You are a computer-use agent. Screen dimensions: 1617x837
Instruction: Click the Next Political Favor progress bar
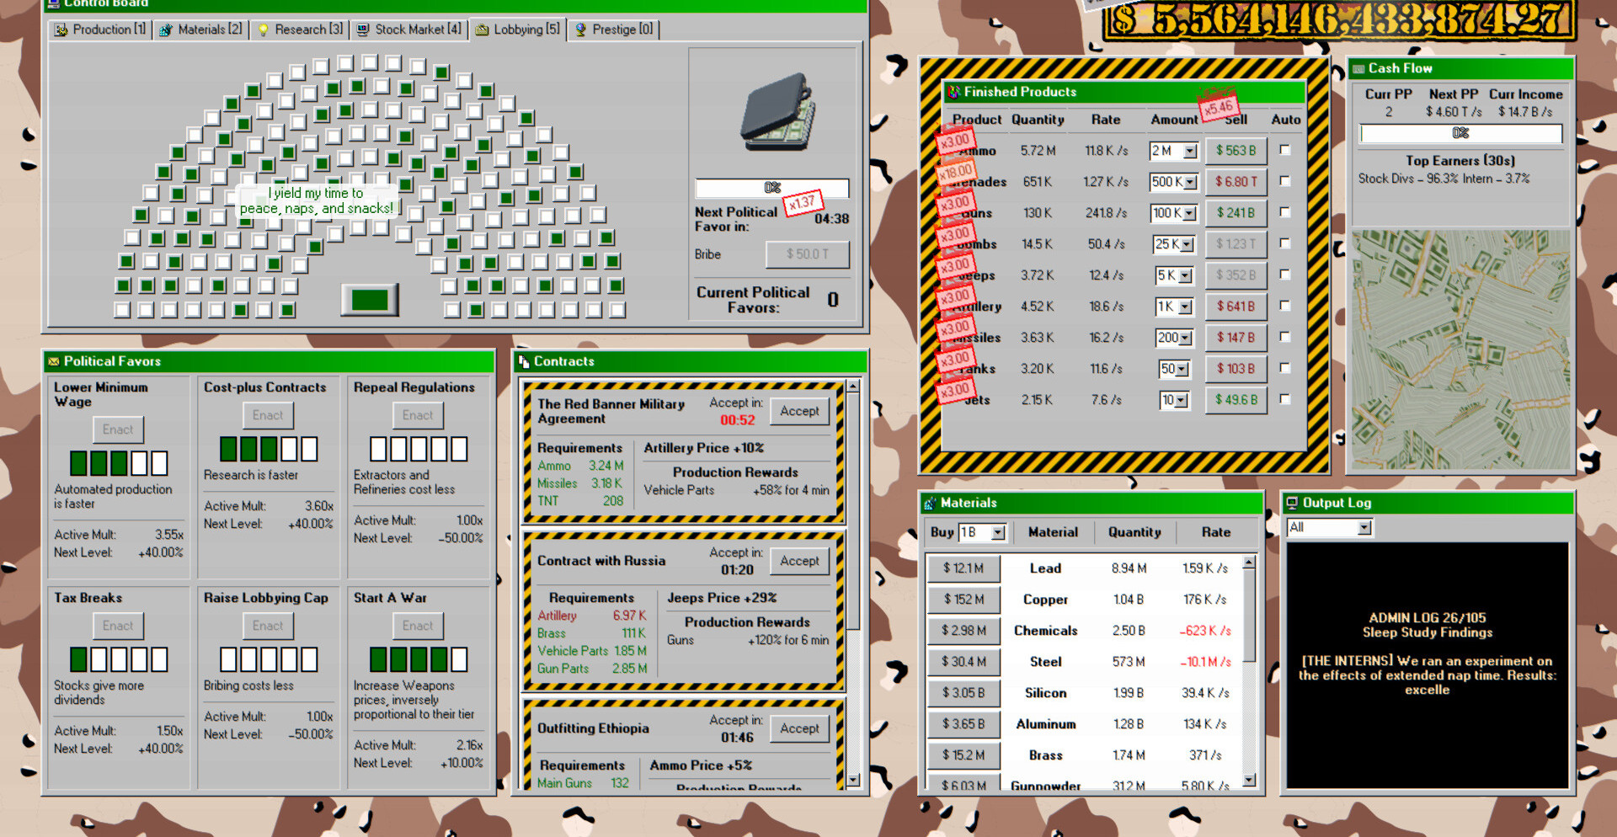771,188
